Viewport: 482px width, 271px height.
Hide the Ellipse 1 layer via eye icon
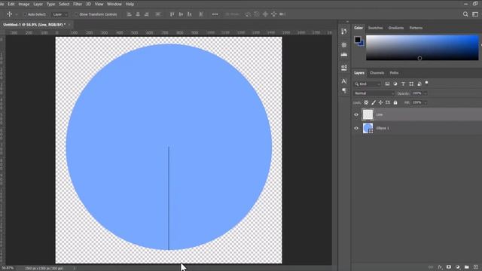[x=356, y=128]
